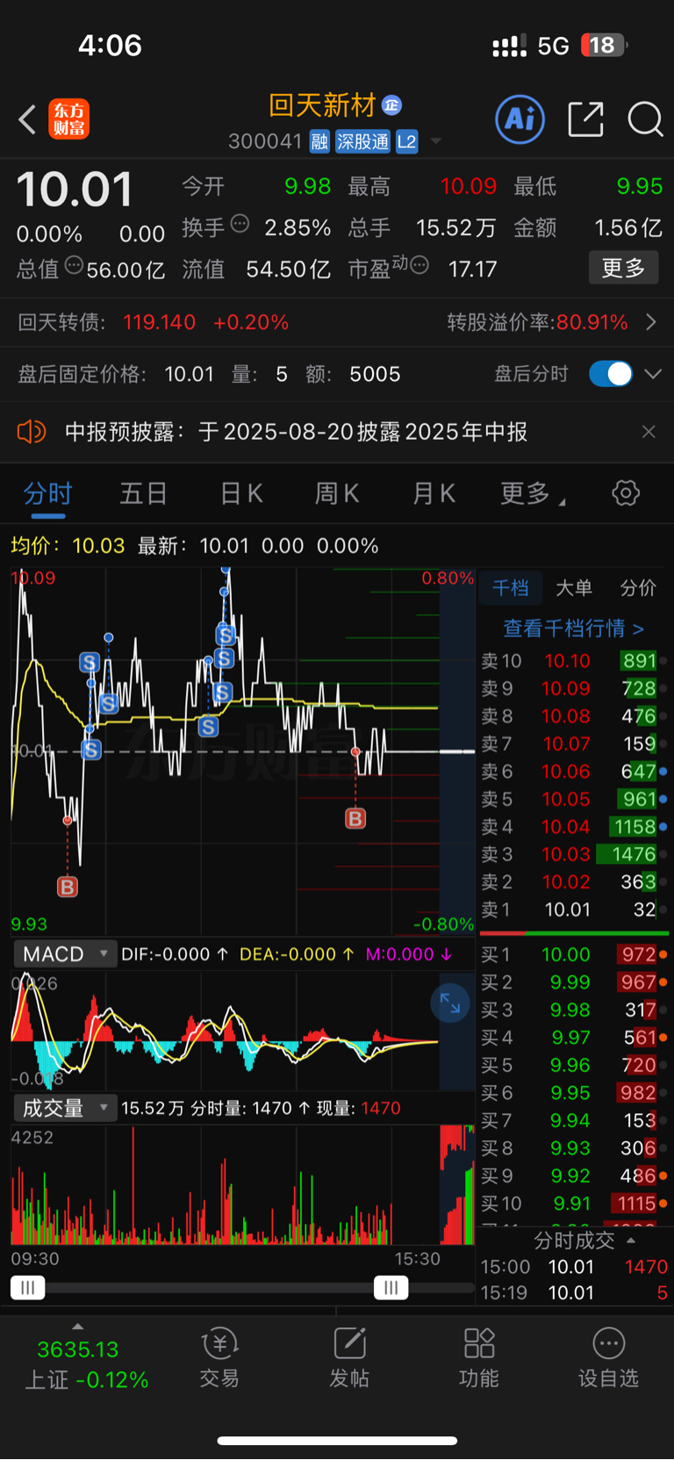674x1460 pixels.
Task: Tap 上证 index 3635.13
Action: pos(85,1363)
